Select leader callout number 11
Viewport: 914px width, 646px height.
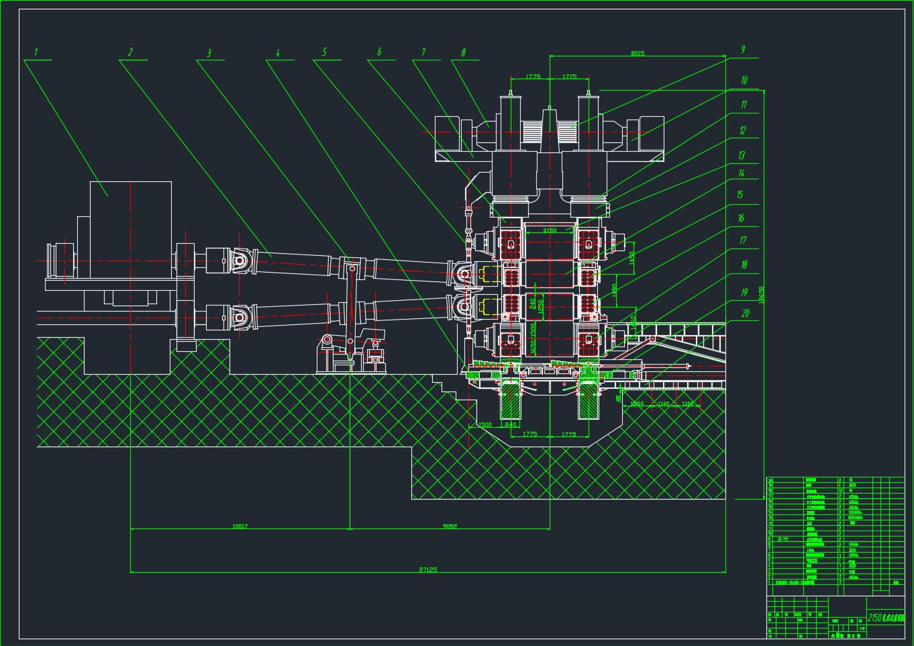click(x=744, y=105)
